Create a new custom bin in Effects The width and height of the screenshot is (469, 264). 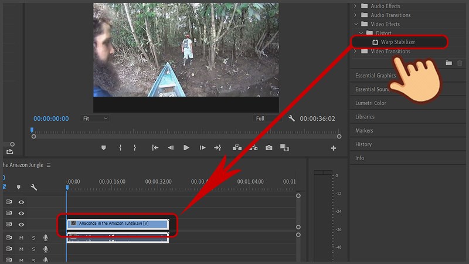[x=448, y=63]
